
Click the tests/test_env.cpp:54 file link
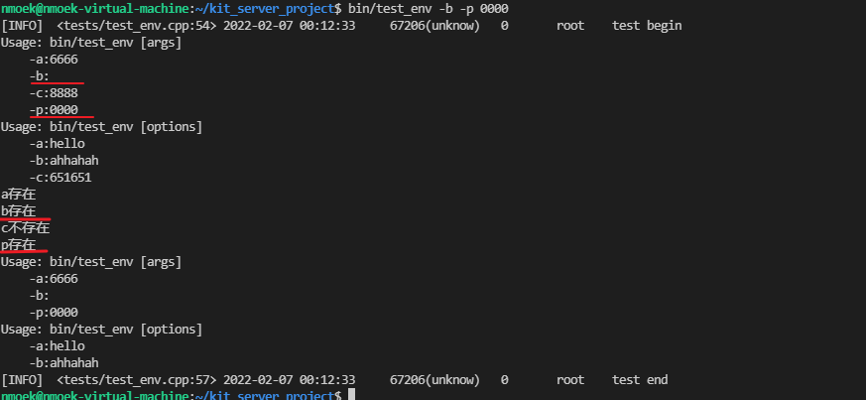pos(137,26)
